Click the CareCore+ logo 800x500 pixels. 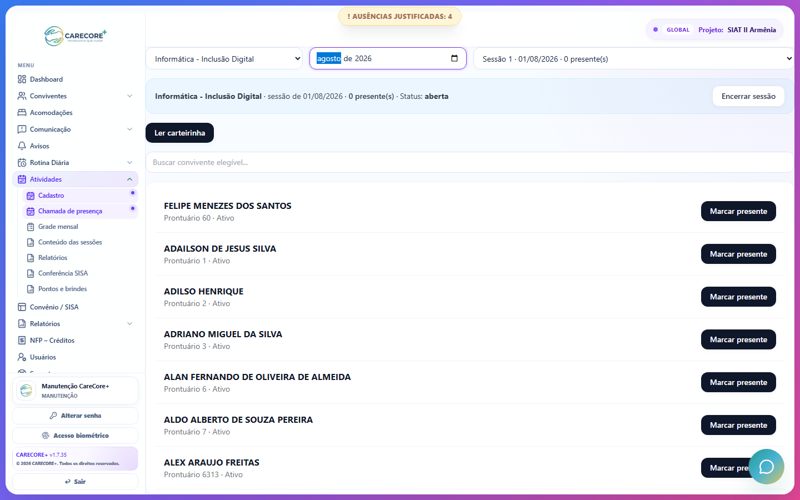tap(76, 36)
